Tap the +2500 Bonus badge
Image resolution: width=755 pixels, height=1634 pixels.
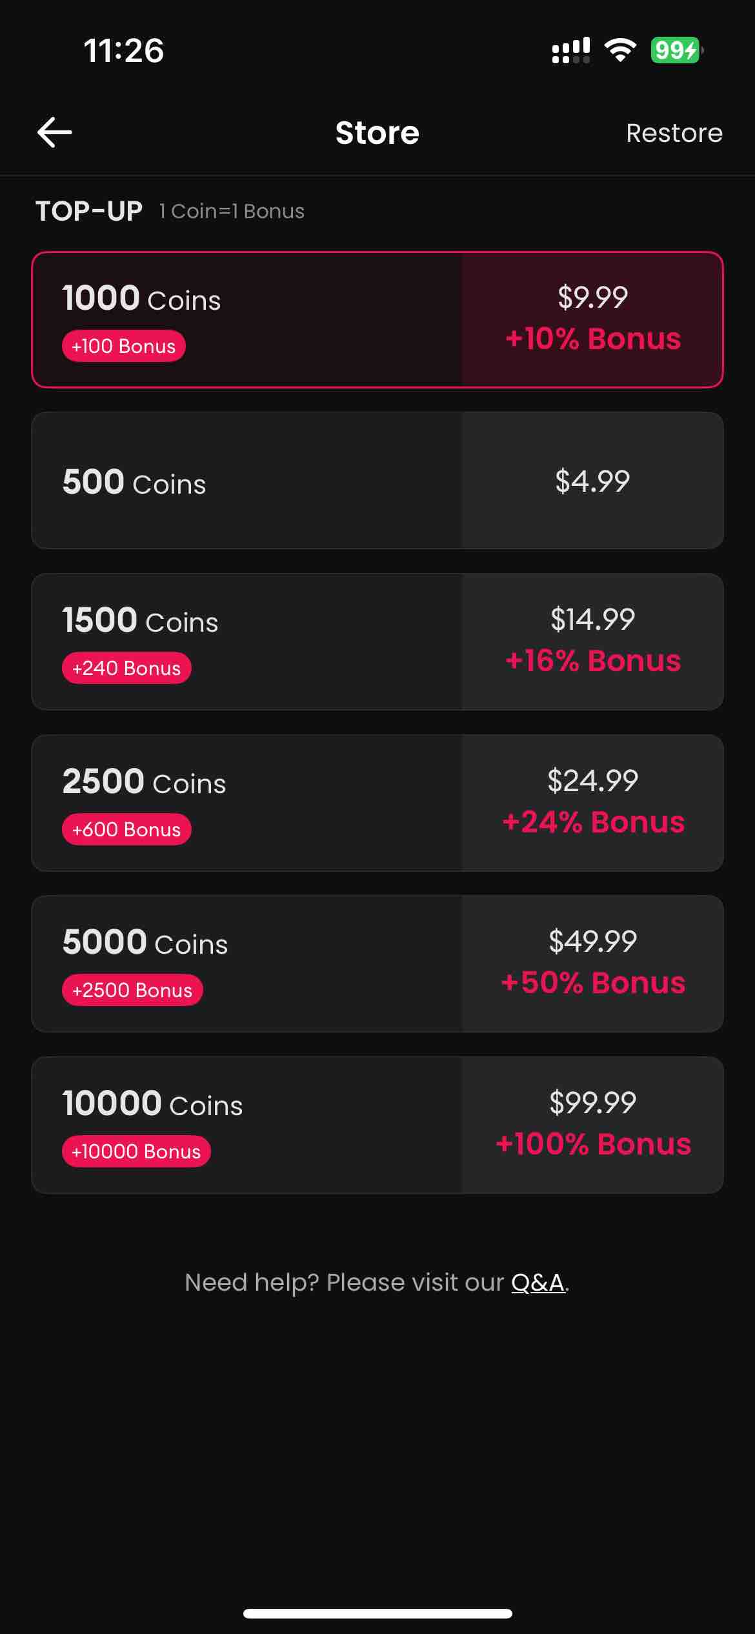132,990
